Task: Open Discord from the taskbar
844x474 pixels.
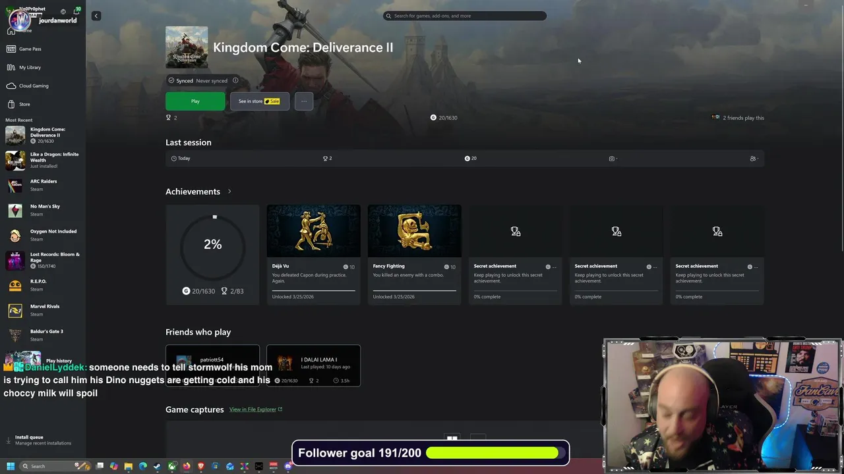Action: click(x=287, y=467)
